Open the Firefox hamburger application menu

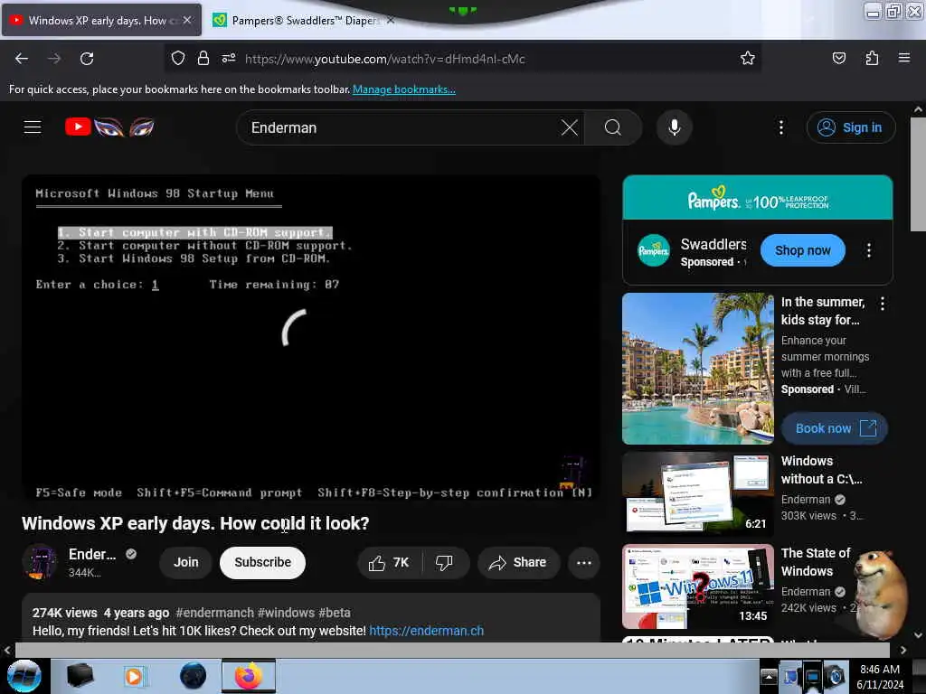[904, 59]
